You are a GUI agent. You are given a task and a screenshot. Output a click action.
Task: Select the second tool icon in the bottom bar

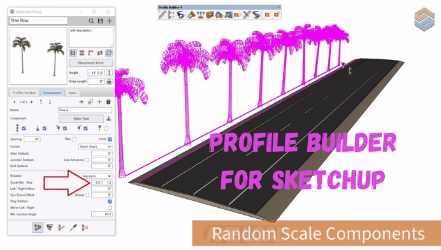tap(50, 228)
